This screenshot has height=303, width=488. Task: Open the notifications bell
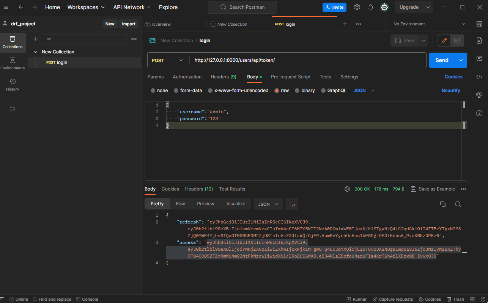371,7
